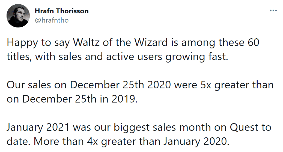283x152 pixels.
Task: Click the paragraph beginning "Our sales on December"
Action: pos(140,92)
